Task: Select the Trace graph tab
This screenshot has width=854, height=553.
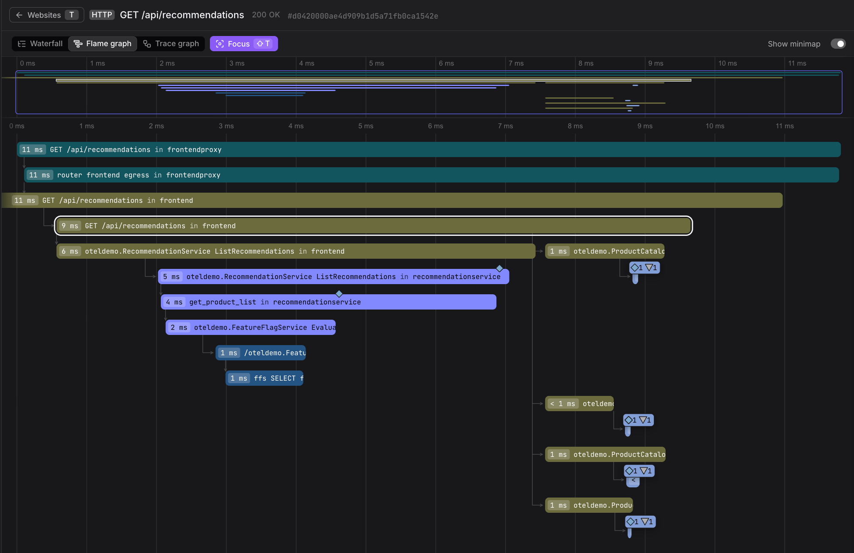Action: (171, 44)
